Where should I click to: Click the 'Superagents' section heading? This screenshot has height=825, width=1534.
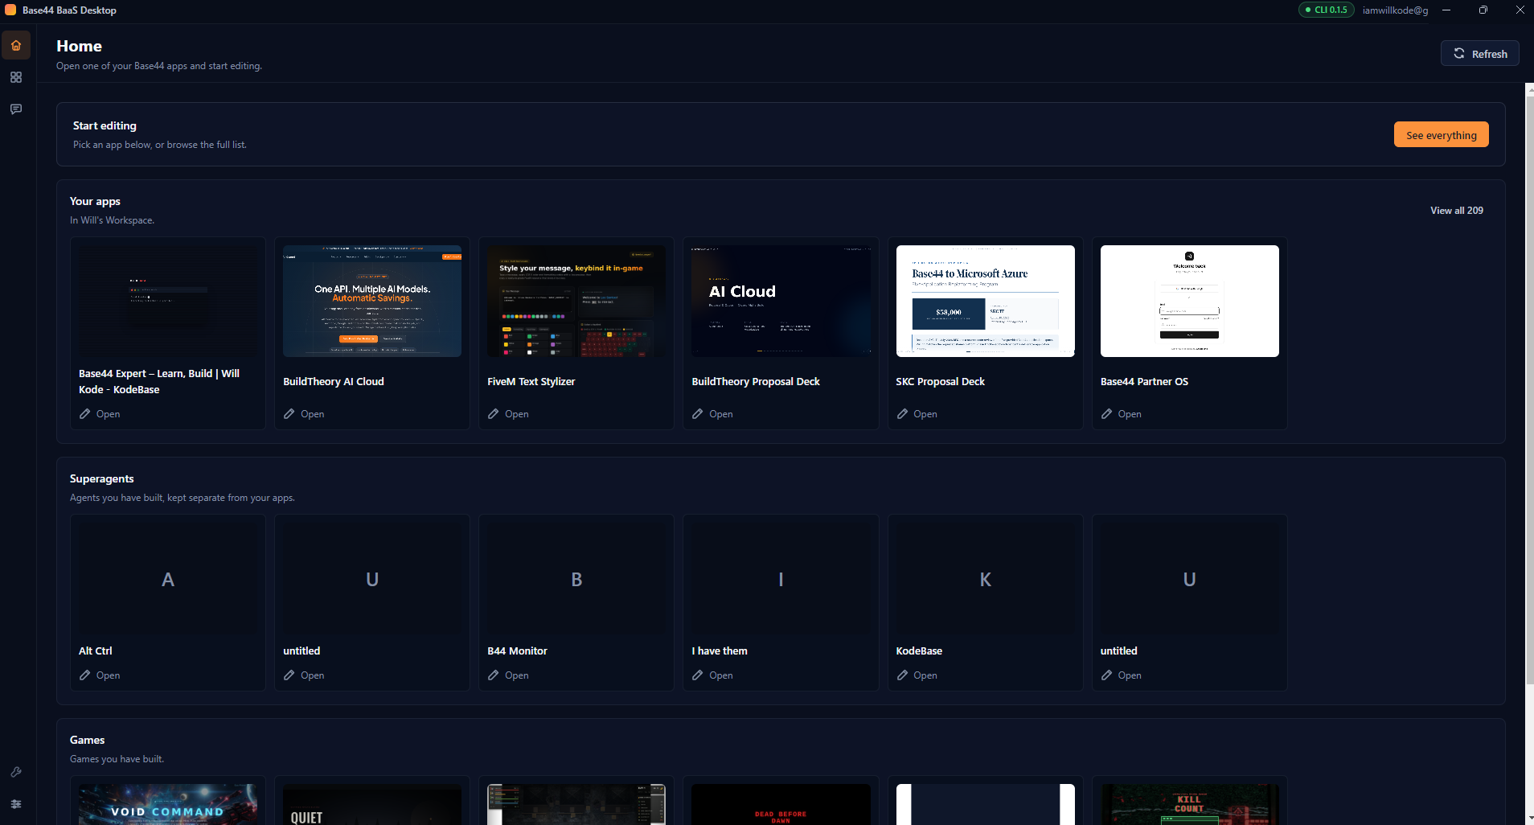[102, 478]
